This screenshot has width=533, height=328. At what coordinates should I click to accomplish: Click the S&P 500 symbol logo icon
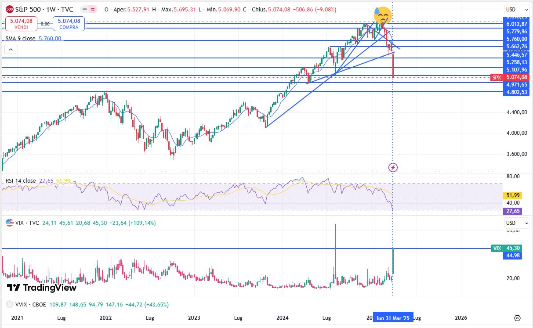9,9
